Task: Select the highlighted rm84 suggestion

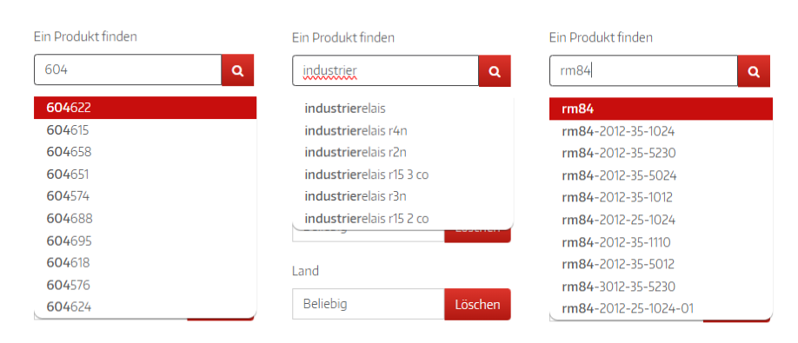Action: (662, 109)
